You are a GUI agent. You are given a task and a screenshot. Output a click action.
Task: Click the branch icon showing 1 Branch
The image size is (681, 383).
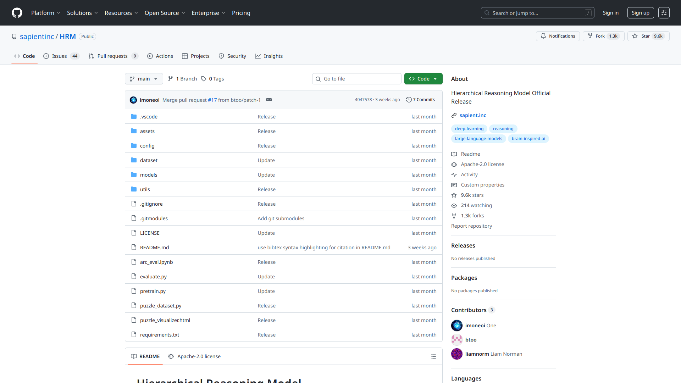coord(171,79)
